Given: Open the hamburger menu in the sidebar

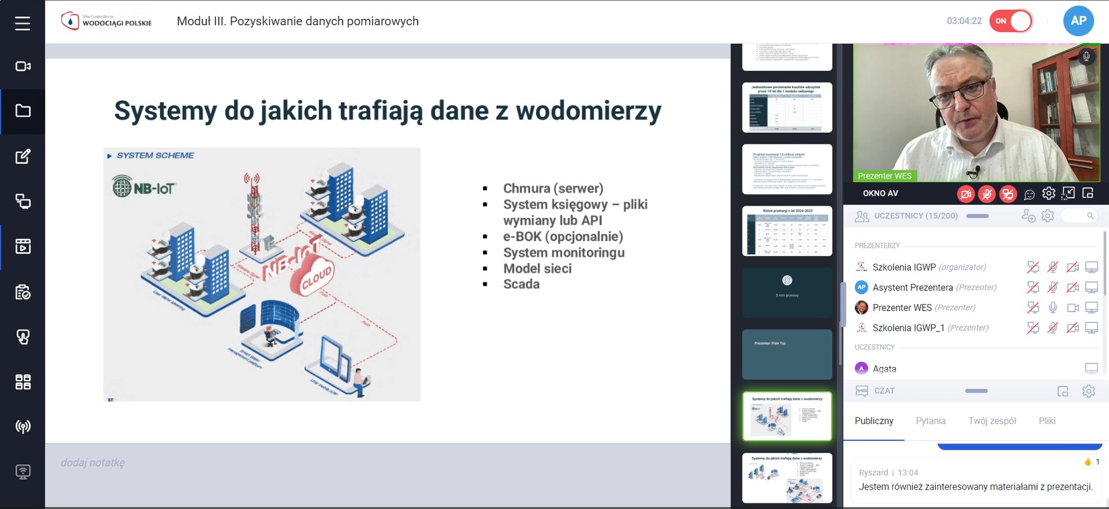Looking at the screenshot, I should (23, 23).
